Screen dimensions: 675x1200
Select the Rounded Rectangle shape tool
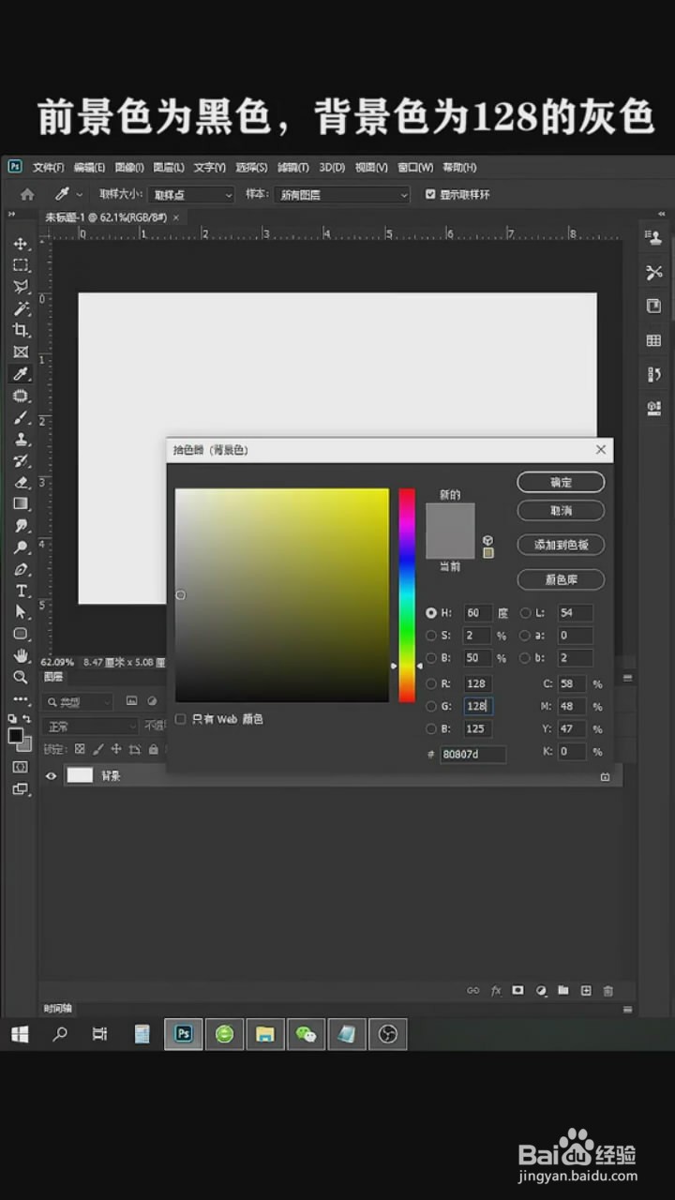tap(21, 634)
